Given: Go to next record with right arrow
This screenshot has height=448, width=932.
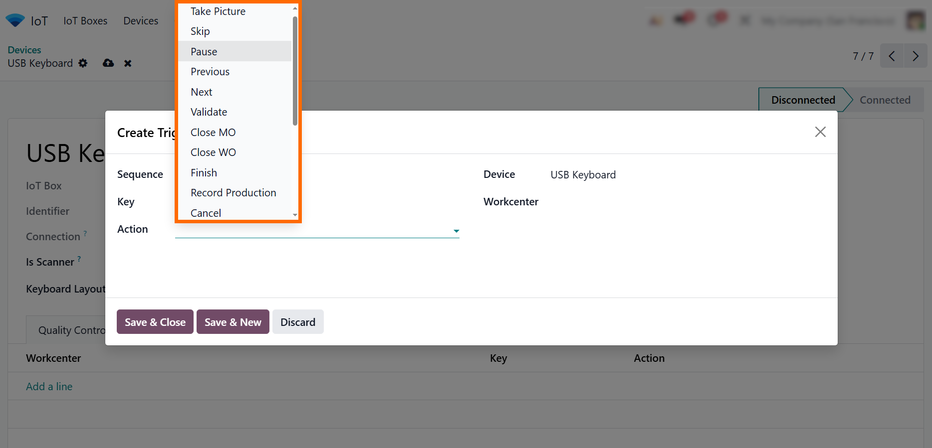Looking at the screenshot, I should point(915,56).
